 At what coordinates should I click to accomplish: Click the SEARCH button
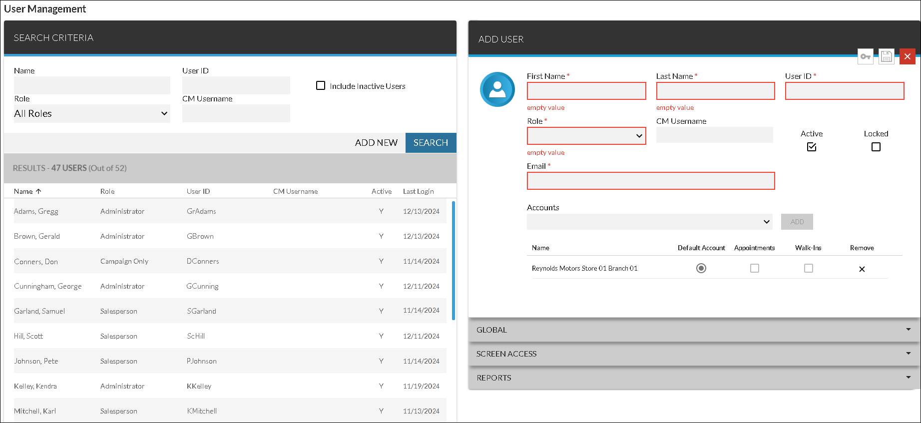[431, 143]
